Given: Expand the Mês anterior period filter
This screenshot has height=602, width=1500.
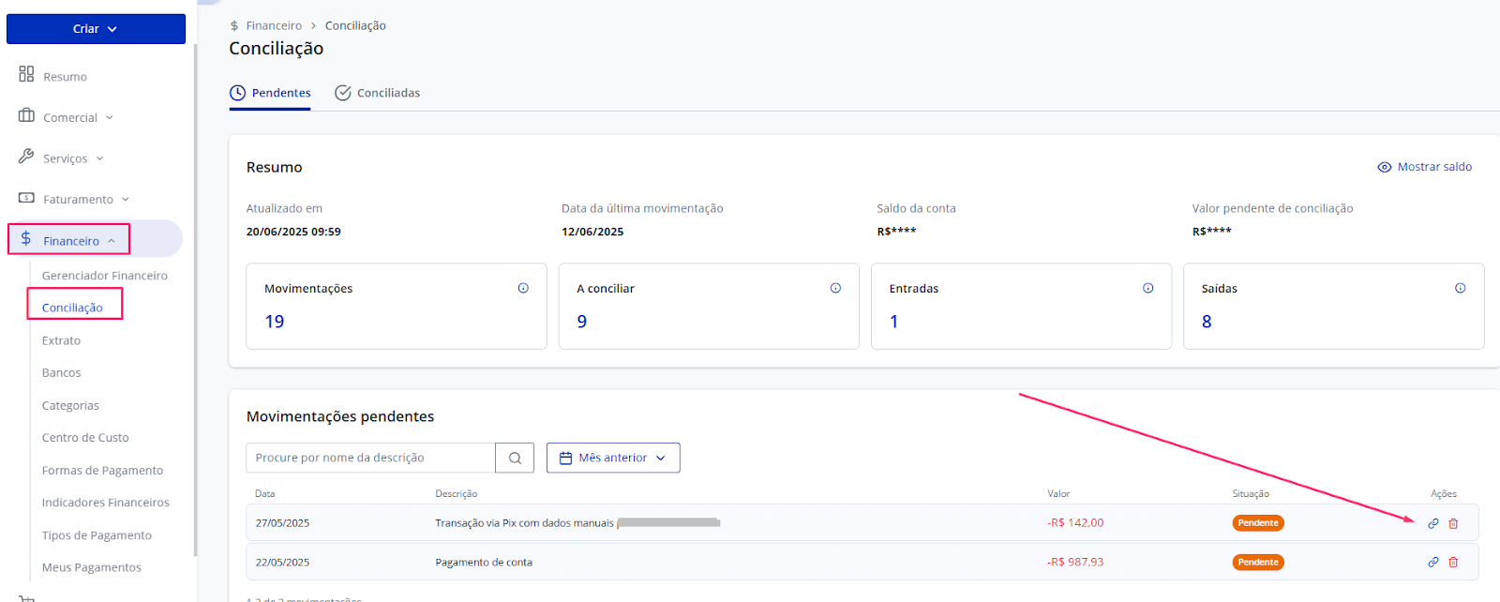Looking at the screenshot, I should point(613,458).
